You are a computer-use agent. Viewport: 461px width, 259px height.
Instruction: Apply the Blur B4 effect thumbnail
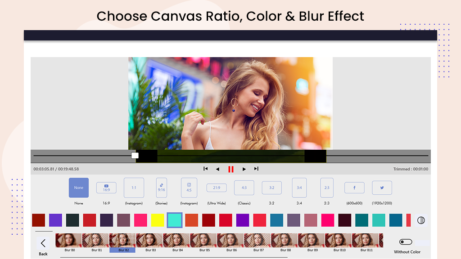(176, 242)
